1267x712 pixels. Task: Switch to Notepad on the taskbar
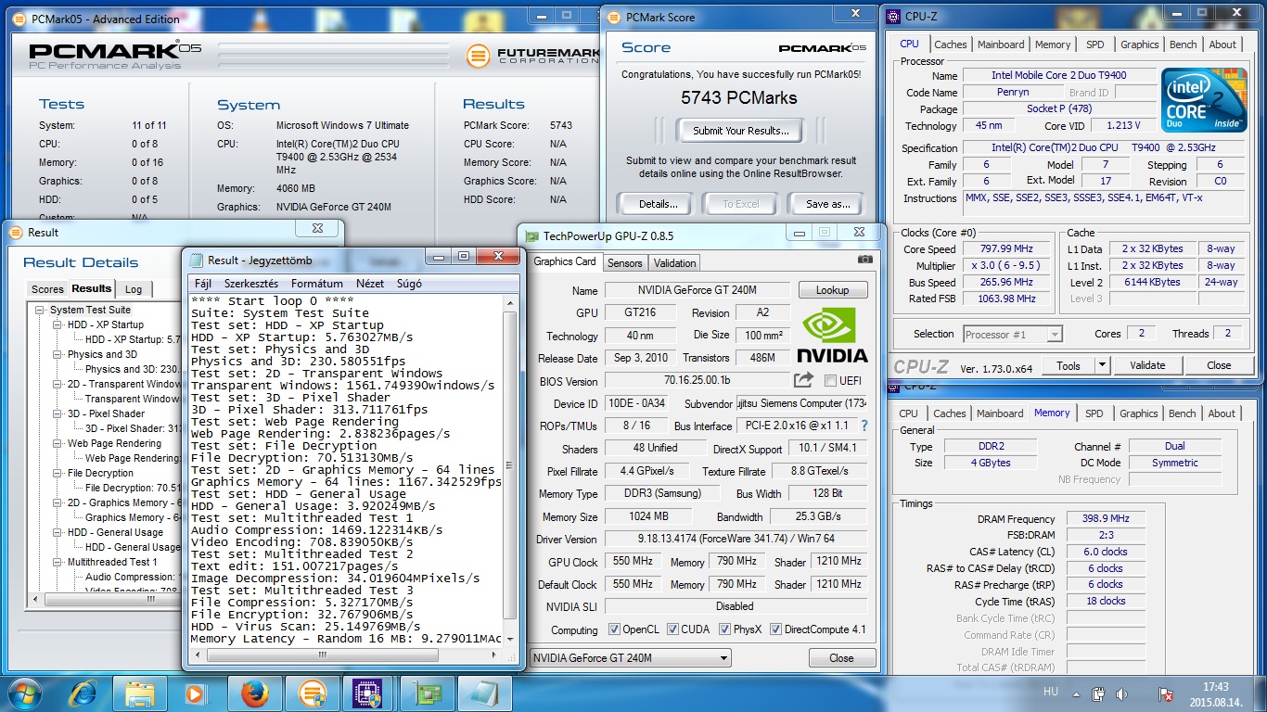(x=484, y=693)
